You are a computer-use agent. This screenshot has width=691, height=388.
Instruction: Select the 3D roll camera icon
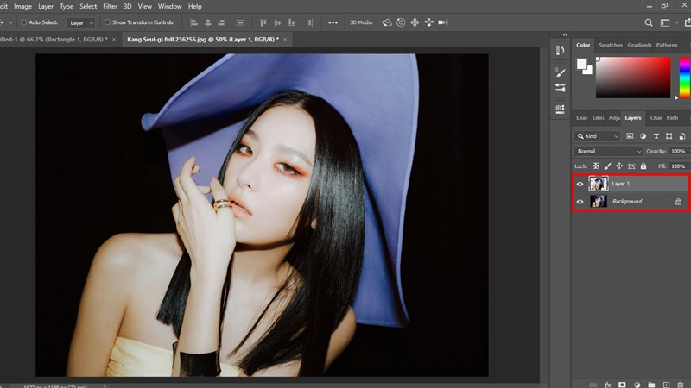coord(401,22)
